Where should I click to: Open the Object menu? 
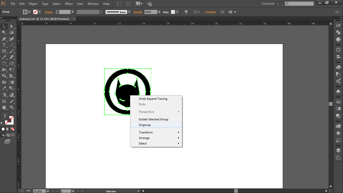point(33,4)
